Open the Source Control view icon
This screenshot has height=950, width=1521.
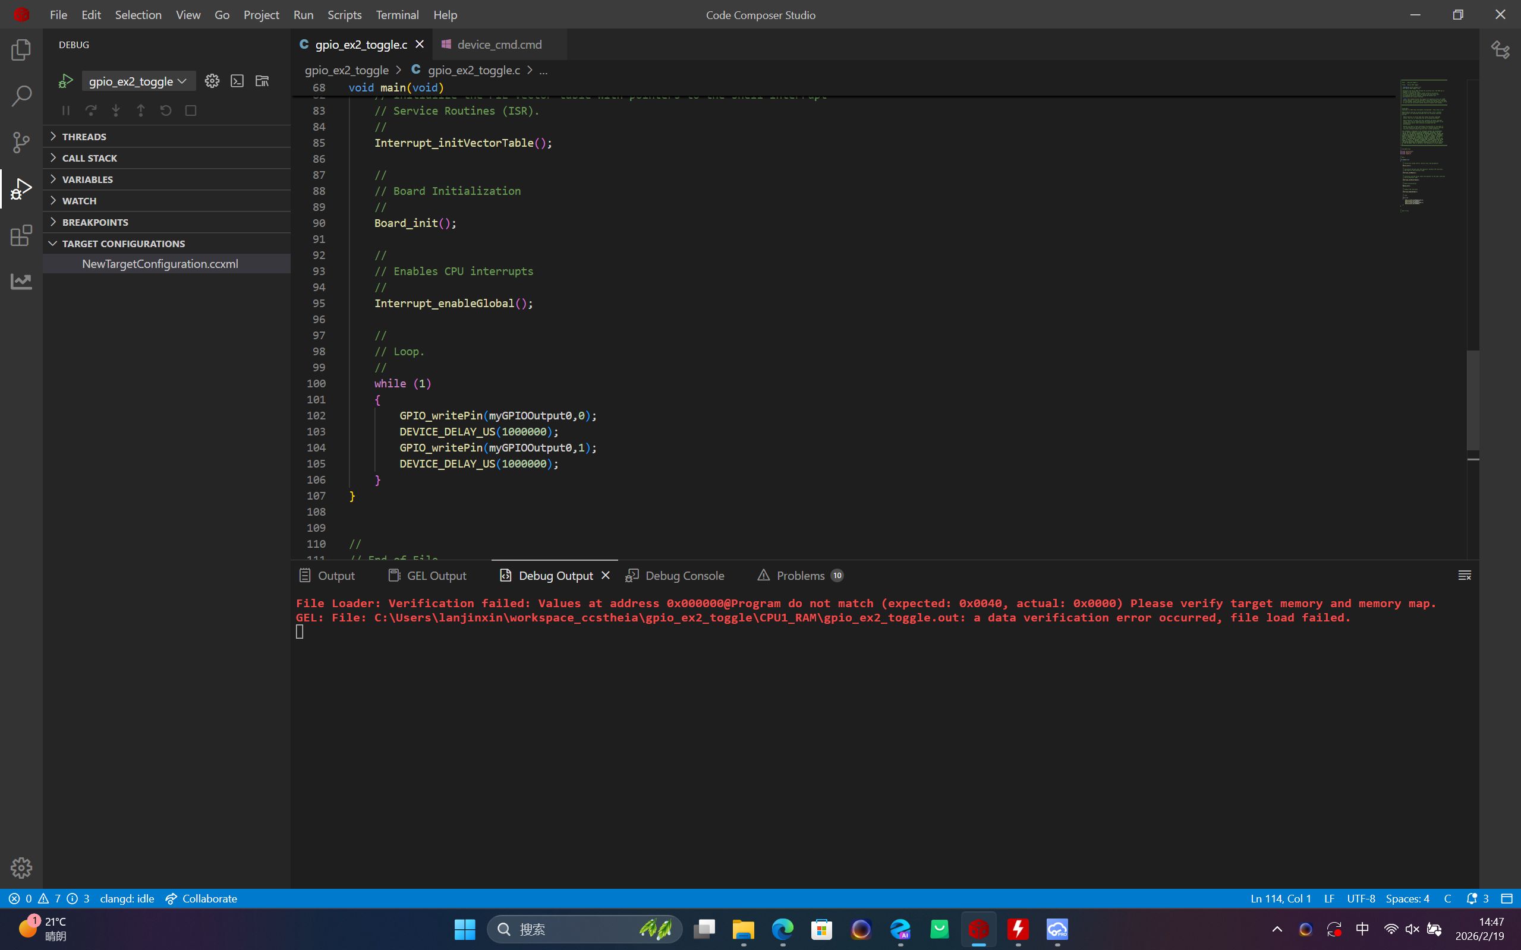pos(21,142)
